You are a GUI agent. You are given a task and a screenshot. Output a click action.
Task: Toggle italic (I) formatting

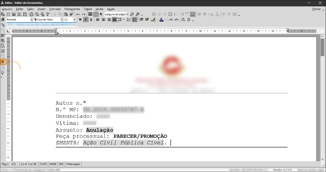click(x=86, y=20)
